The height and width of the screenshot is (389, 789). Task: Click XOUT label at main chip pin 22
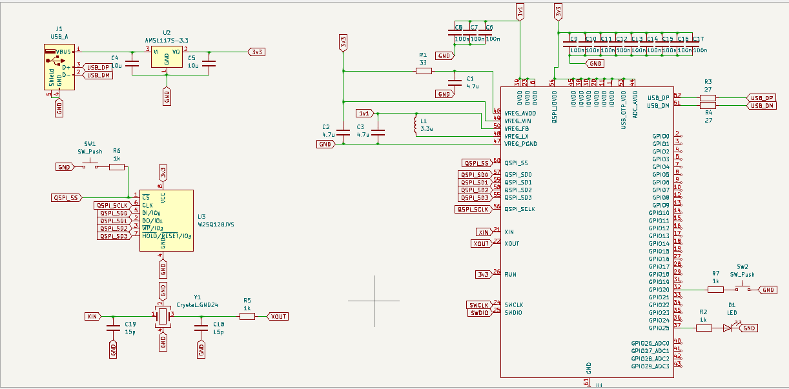point(482,243)
